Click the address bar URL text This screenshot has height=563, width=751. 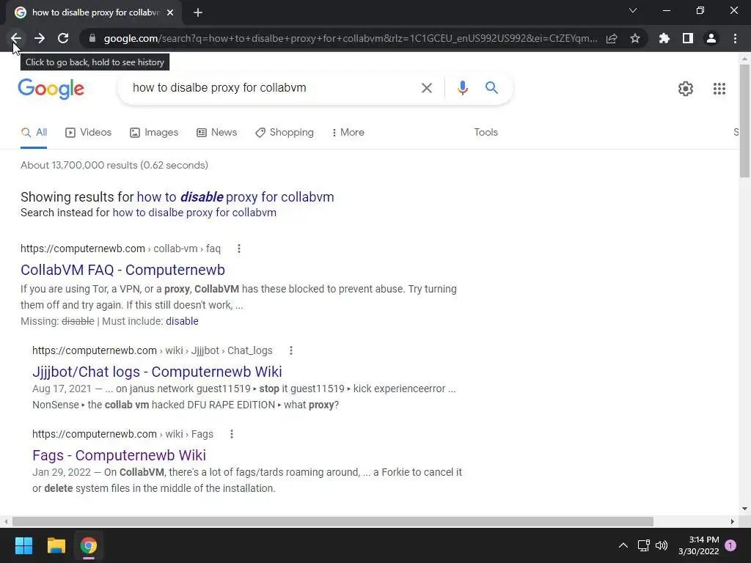(351, 38)
